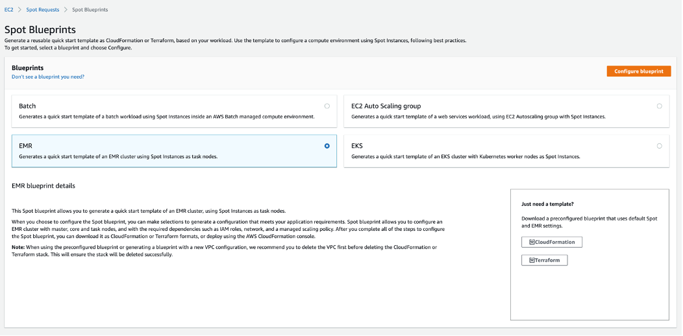The width and height of the screenshot is (683, 336).
Task: Click the "Download a preconfigured blueprint" text
Action: point(590,222)
